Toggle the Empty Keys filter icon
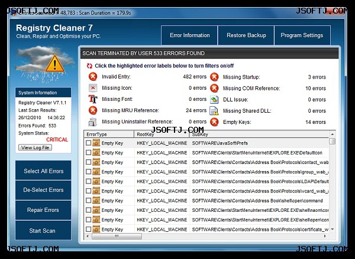The height and width of the screenshot is (259, 355). click(214, 122)
